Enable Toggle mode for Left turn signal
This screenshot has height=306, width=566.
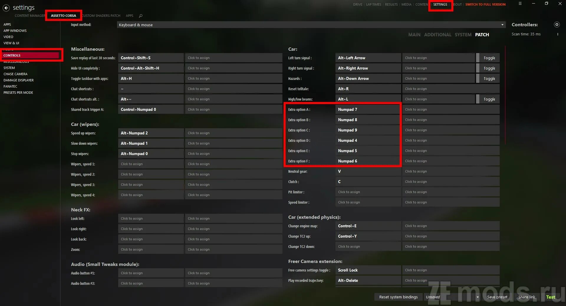pos(488,58)
